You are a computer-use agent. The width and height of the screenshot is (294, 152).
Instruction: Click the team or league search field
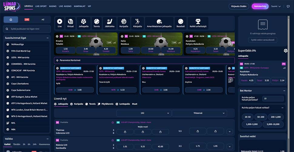(27, 29)
